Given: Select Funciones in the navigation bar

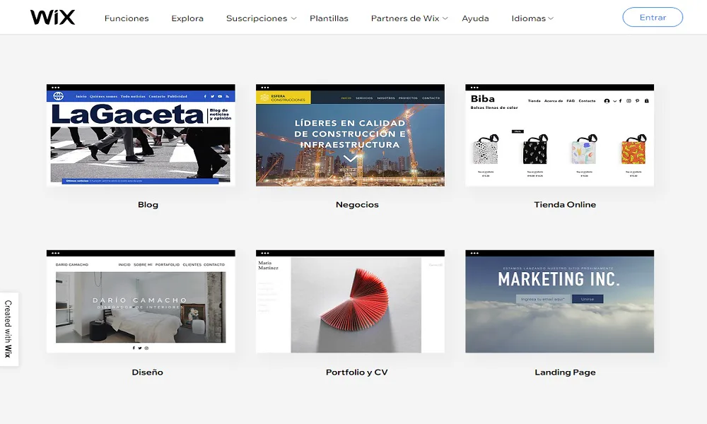Looking at the screenshot, I should pyautogui.click(x=127, y=18).
